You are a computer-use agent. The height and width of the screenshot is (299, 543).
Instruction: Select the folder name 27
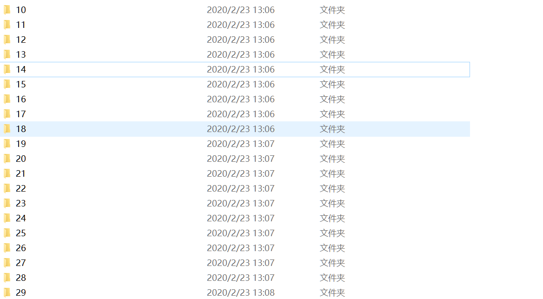(21, 263)
